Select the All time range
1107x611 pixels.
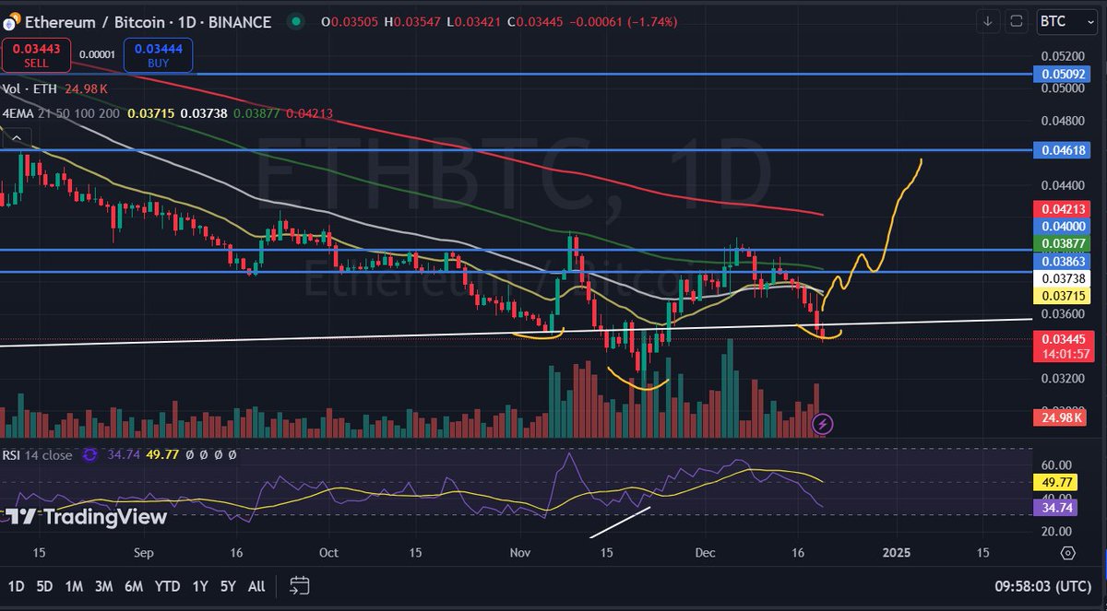click(256, 585)
